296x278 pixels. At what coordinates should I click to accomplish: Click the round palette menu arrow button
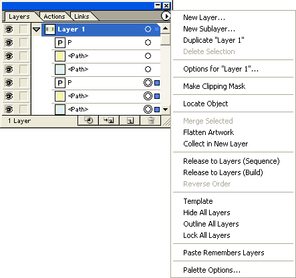point(166,16)
